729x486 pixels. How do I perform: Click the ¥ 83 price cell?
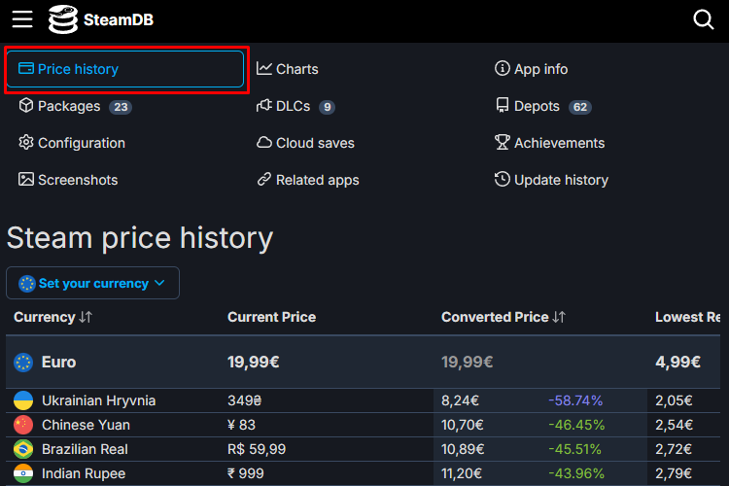pos(241,425)
